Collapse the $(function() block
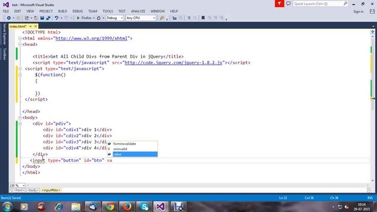This screenshot has height=212, width=377. click(20, 75)
